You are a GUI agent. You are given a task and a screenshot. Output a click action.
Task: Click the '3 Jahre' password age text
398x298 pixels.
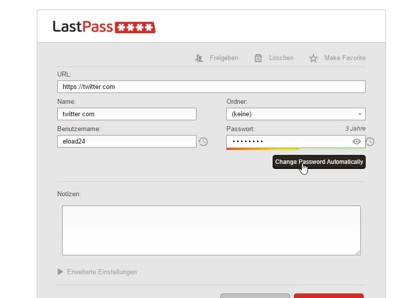pos(355,129)
